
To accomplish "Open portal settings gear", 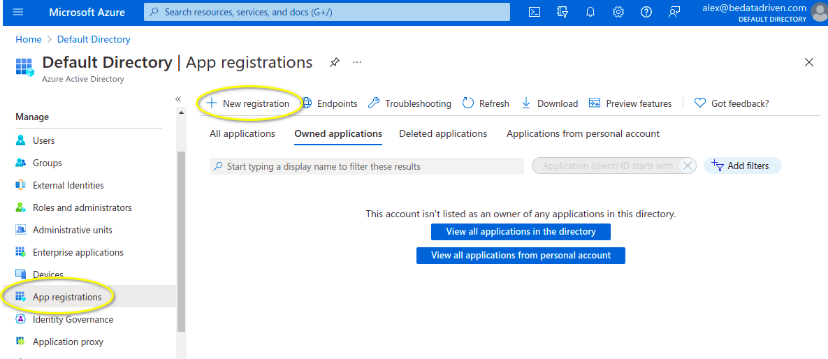I will [x=618, y=12].
